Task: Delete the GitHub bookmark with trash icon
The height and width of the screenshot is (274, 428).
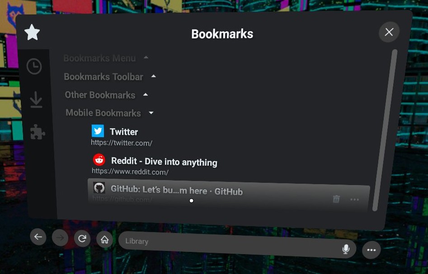Action: pyautogui.click(x=336, y=199)
